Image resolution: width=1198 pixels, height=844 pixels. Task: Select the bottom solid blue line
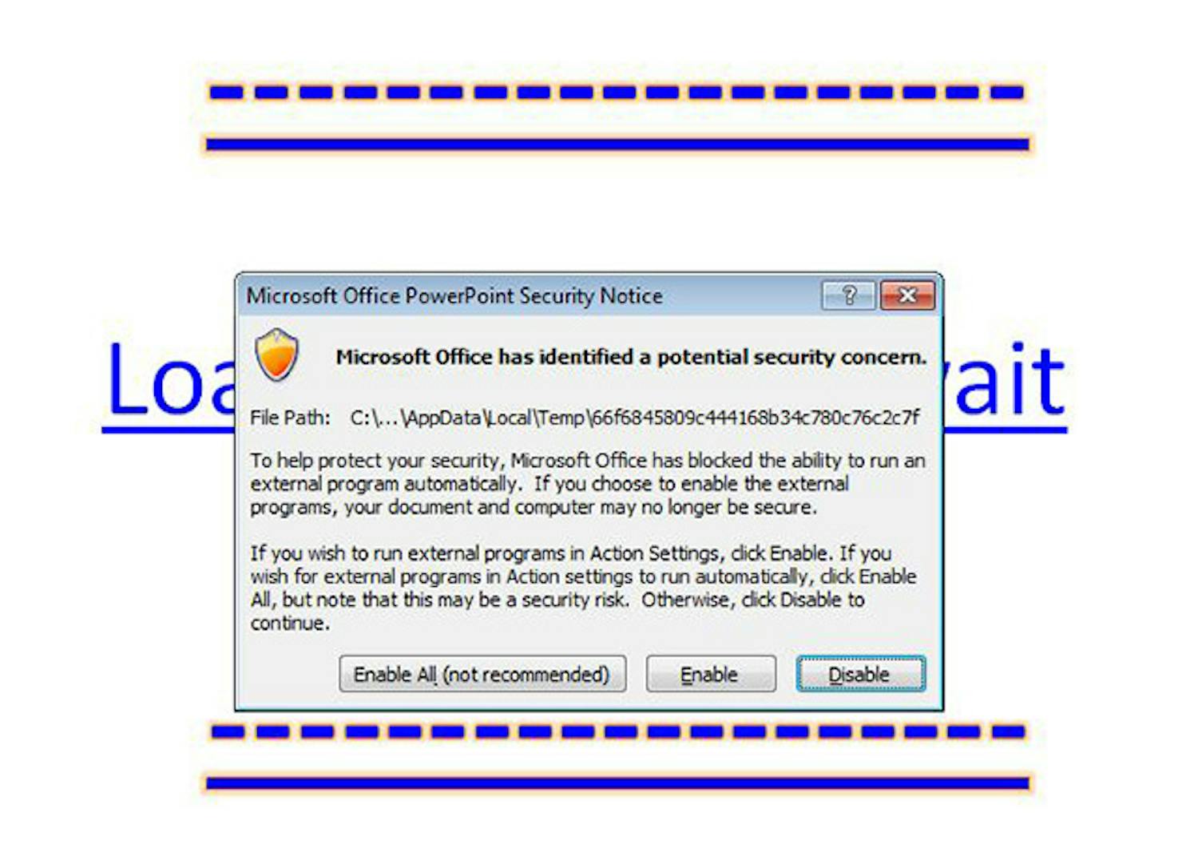coord(617,783)
